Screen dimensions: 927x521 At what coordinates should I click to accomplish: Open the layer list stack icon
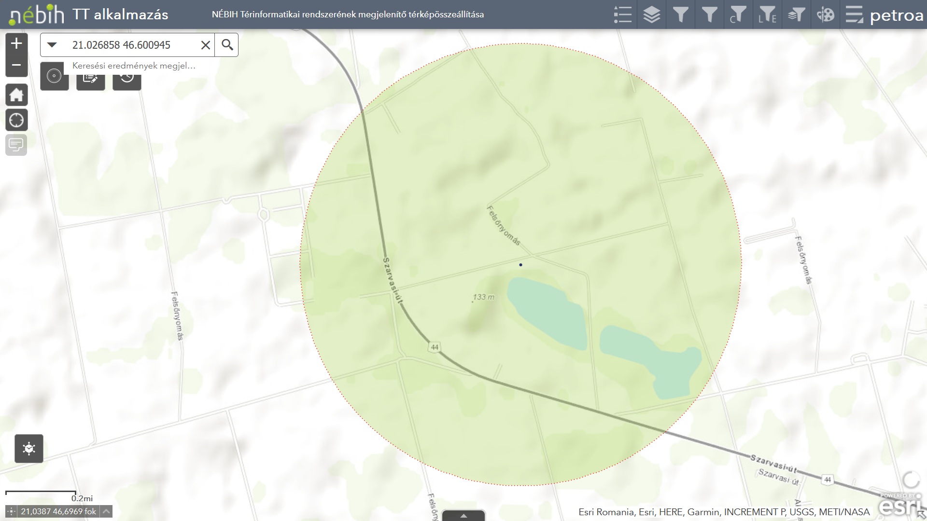[651, 14]
